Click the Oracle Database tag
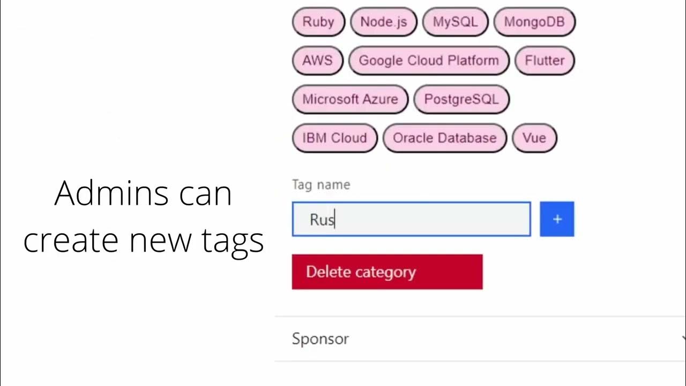Viewport: 686px width, 386px height. [x=444, y=138]
